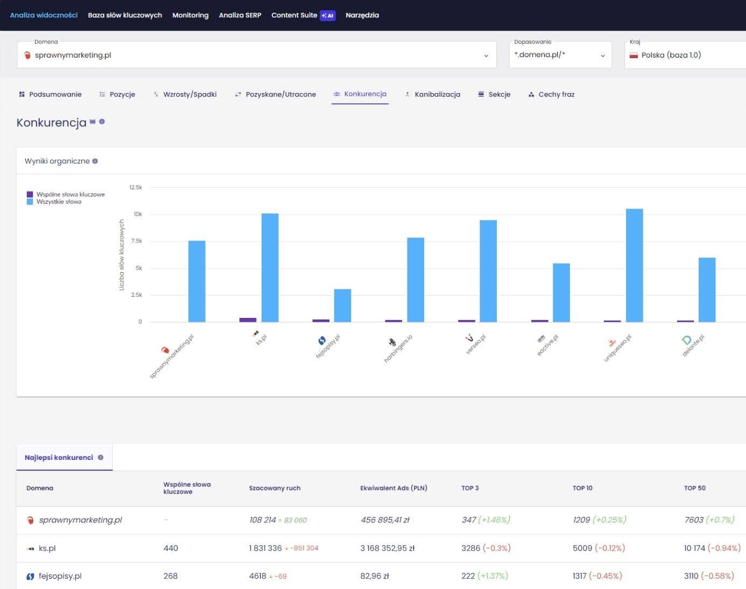Viewport: 746px width, 589px height.
Task: Open the Analiza widoczności menu
Action: coord(44,15)
